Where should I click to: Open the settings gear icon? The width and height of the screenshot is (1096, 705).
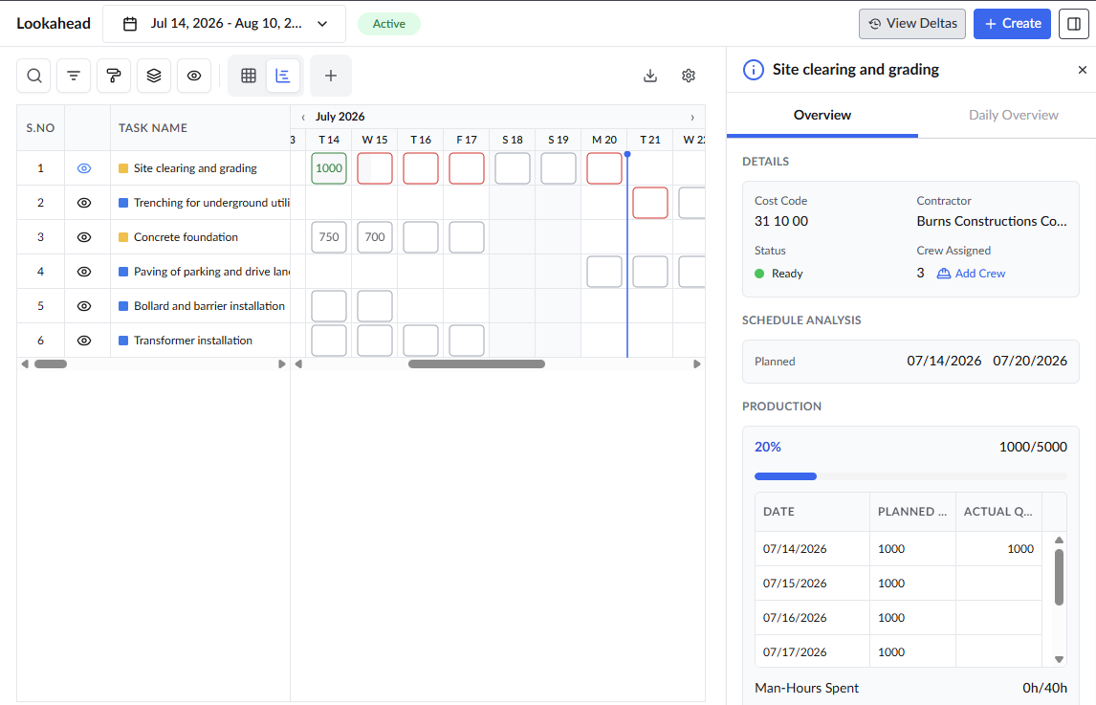click(x=689, y=76)
